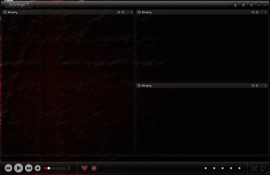
Task: Click the resize grip in the window corner
Action: [x=268, y=173]
